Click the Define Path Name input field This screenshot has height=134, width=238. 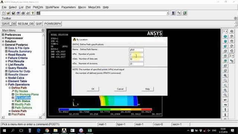click(136, 50)
